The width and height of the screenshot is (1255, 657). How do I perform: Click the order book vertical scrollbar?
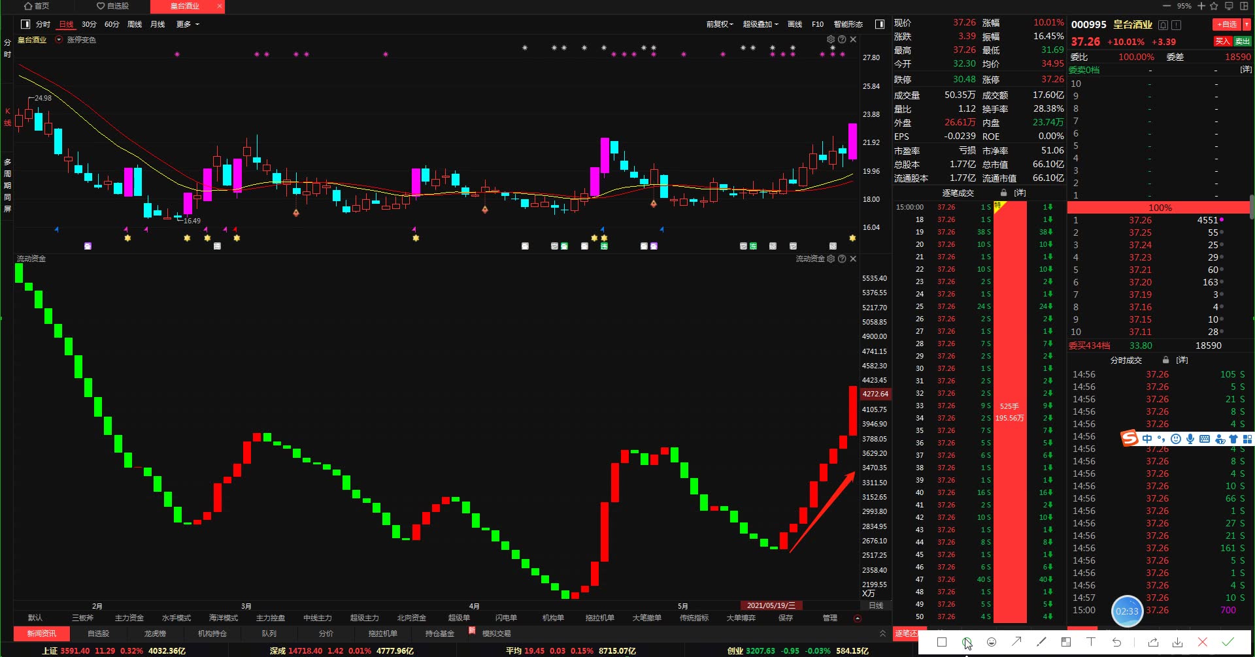coord(1252,206)
